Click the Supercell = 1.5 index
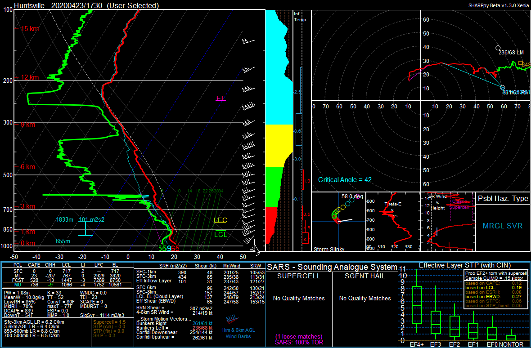The height and width of the screenshot is (348, 531). [109, 322]
